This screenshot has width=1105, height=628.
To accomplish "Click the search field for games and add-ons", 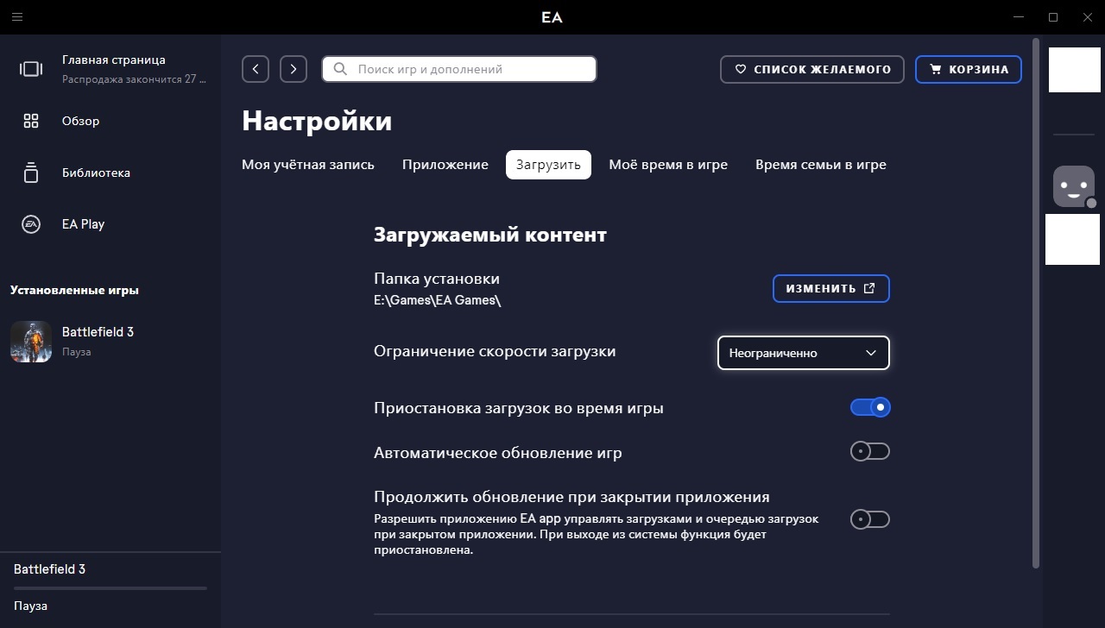I will point(459,69).
